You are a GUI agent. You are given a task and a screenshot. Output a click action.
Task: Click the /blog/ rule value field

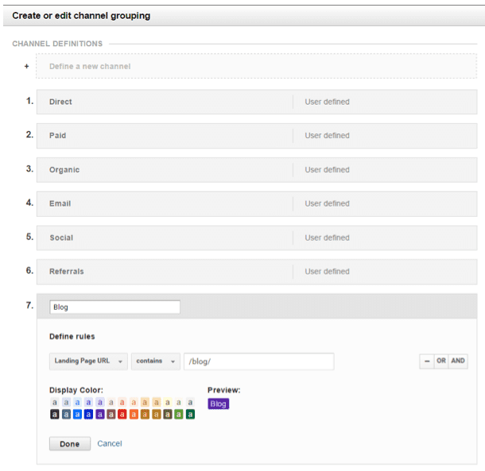click(258, 361)
